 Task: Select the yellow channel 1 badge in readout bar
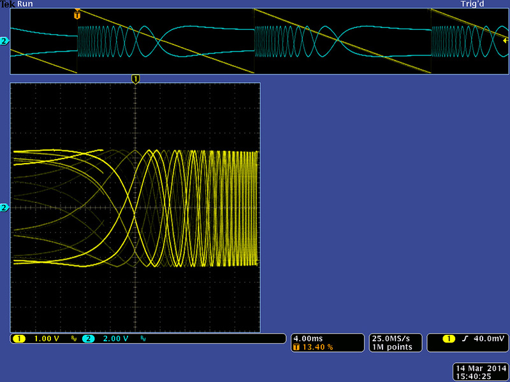click(18, 339)
